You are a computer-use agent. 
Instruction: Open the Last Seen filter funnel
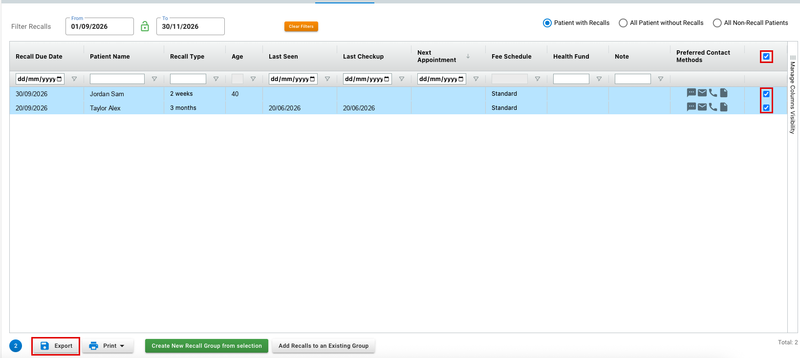click(x=327, y=79)
